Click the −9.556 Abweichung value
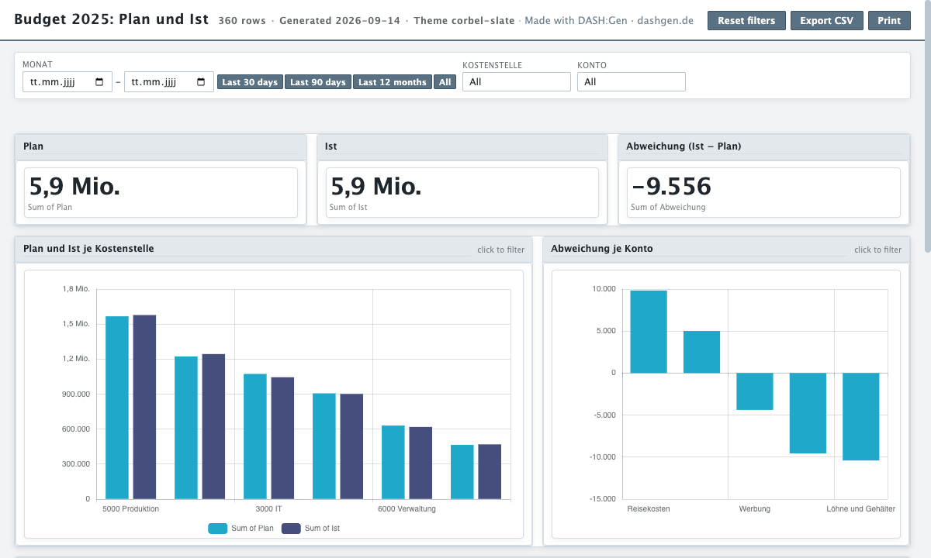 point(671,186)
